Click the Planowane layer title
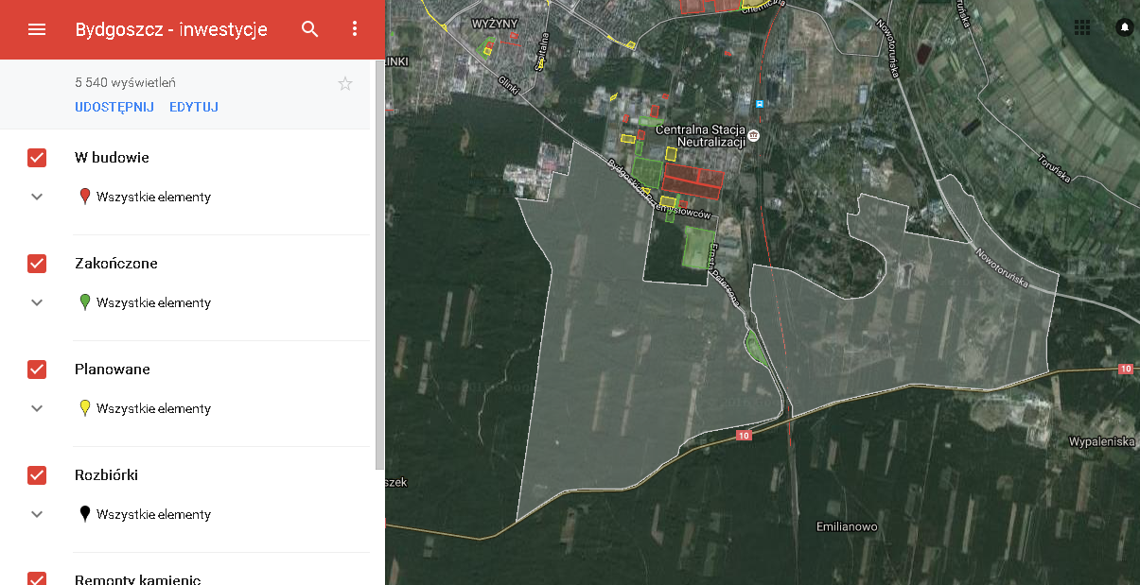Screen dimensions: 1140x585 [x=113, y=370]
